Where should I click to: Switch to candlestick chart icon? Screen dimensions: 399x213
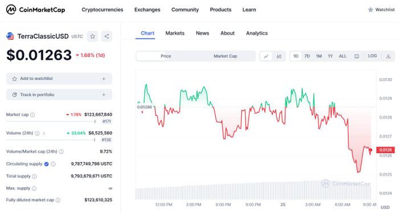(279, 56)
